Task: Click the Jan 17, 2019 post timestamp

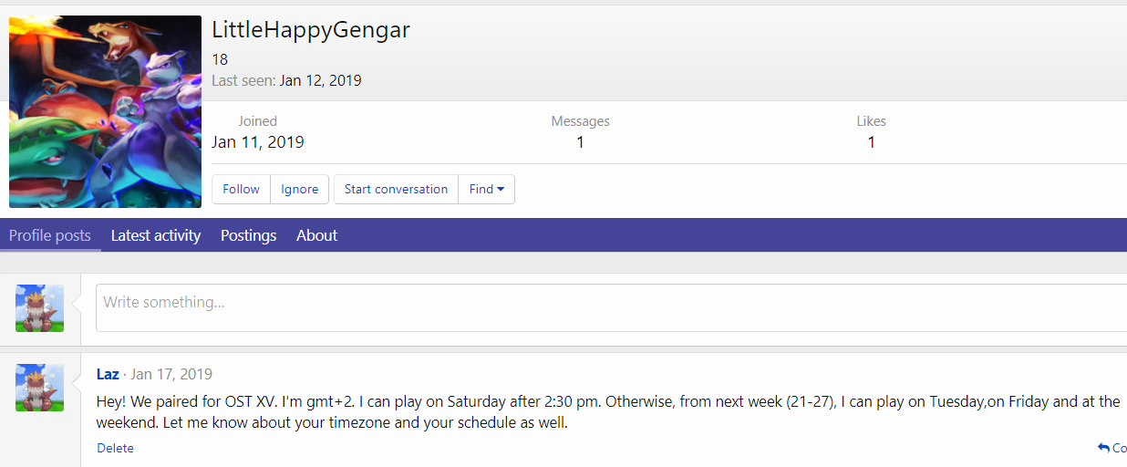Action: click(x=171, y=374)
